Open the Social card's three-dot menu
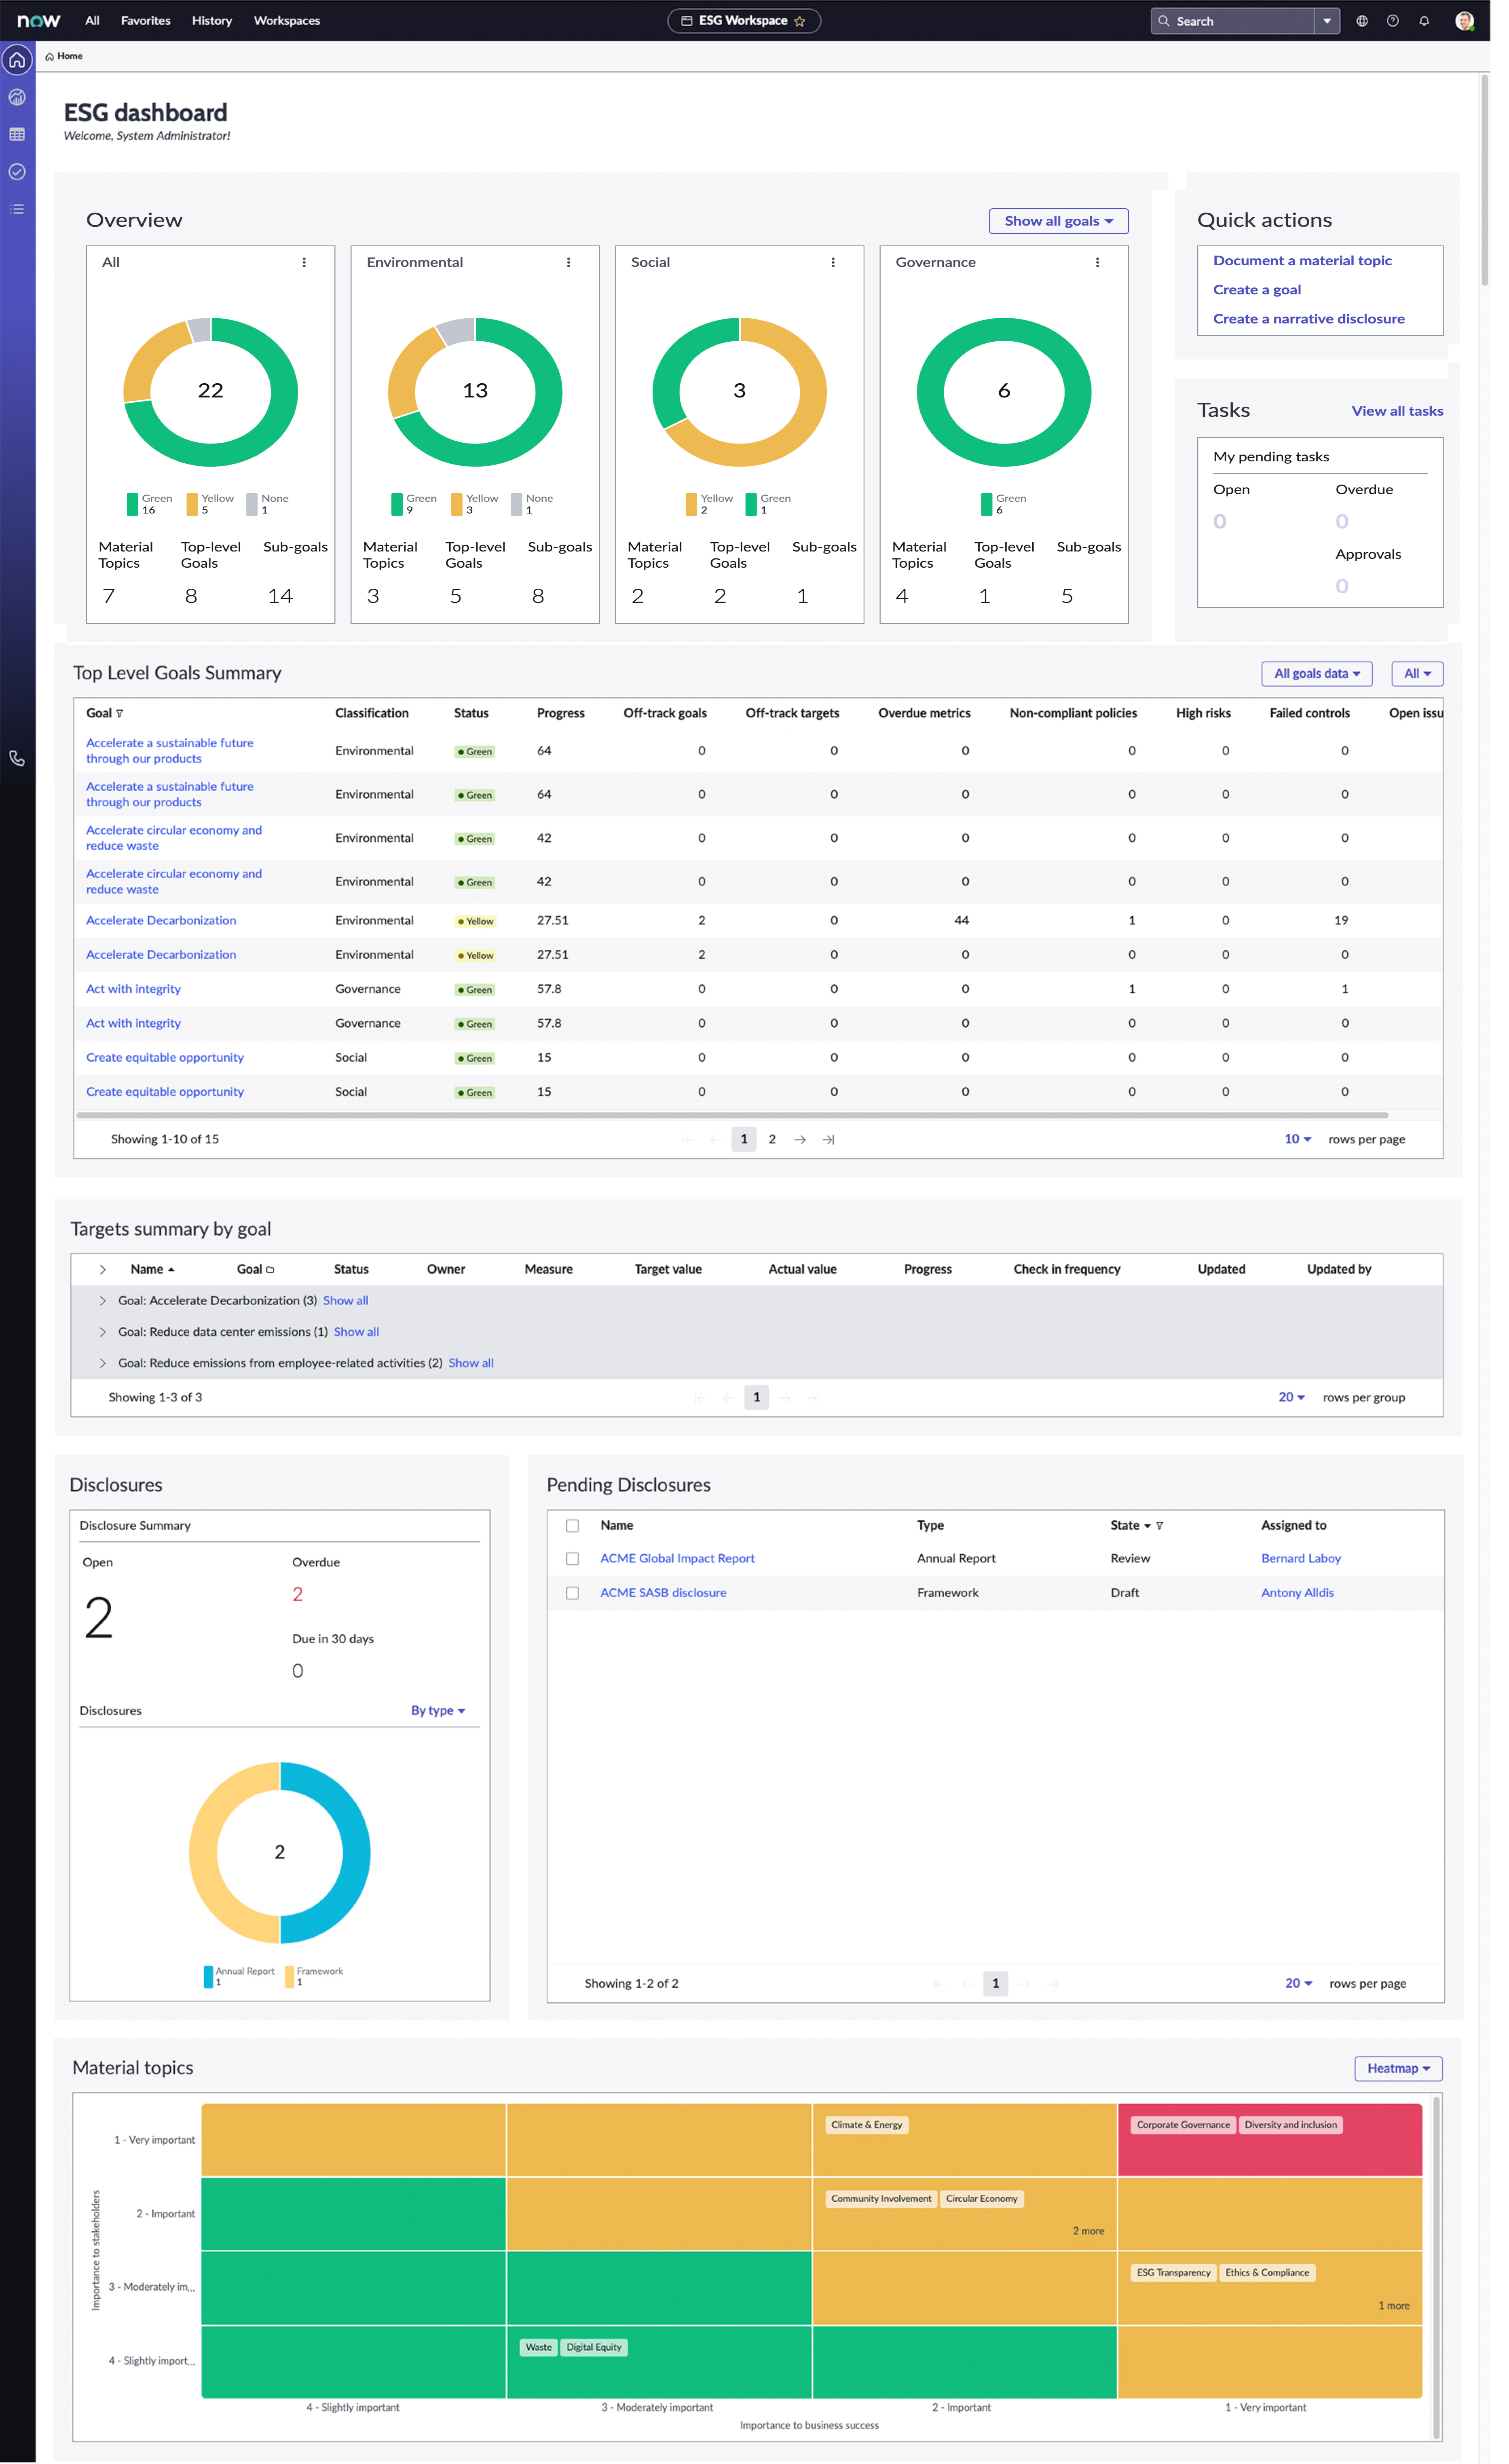The width and height of the screenshot is (1509, 2464). tap(833, 262)
